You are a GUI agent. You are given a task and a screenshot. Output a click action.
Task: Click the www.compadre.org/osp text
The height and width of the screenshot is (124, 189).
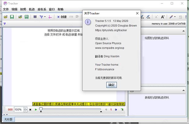[x=110, y=48]
